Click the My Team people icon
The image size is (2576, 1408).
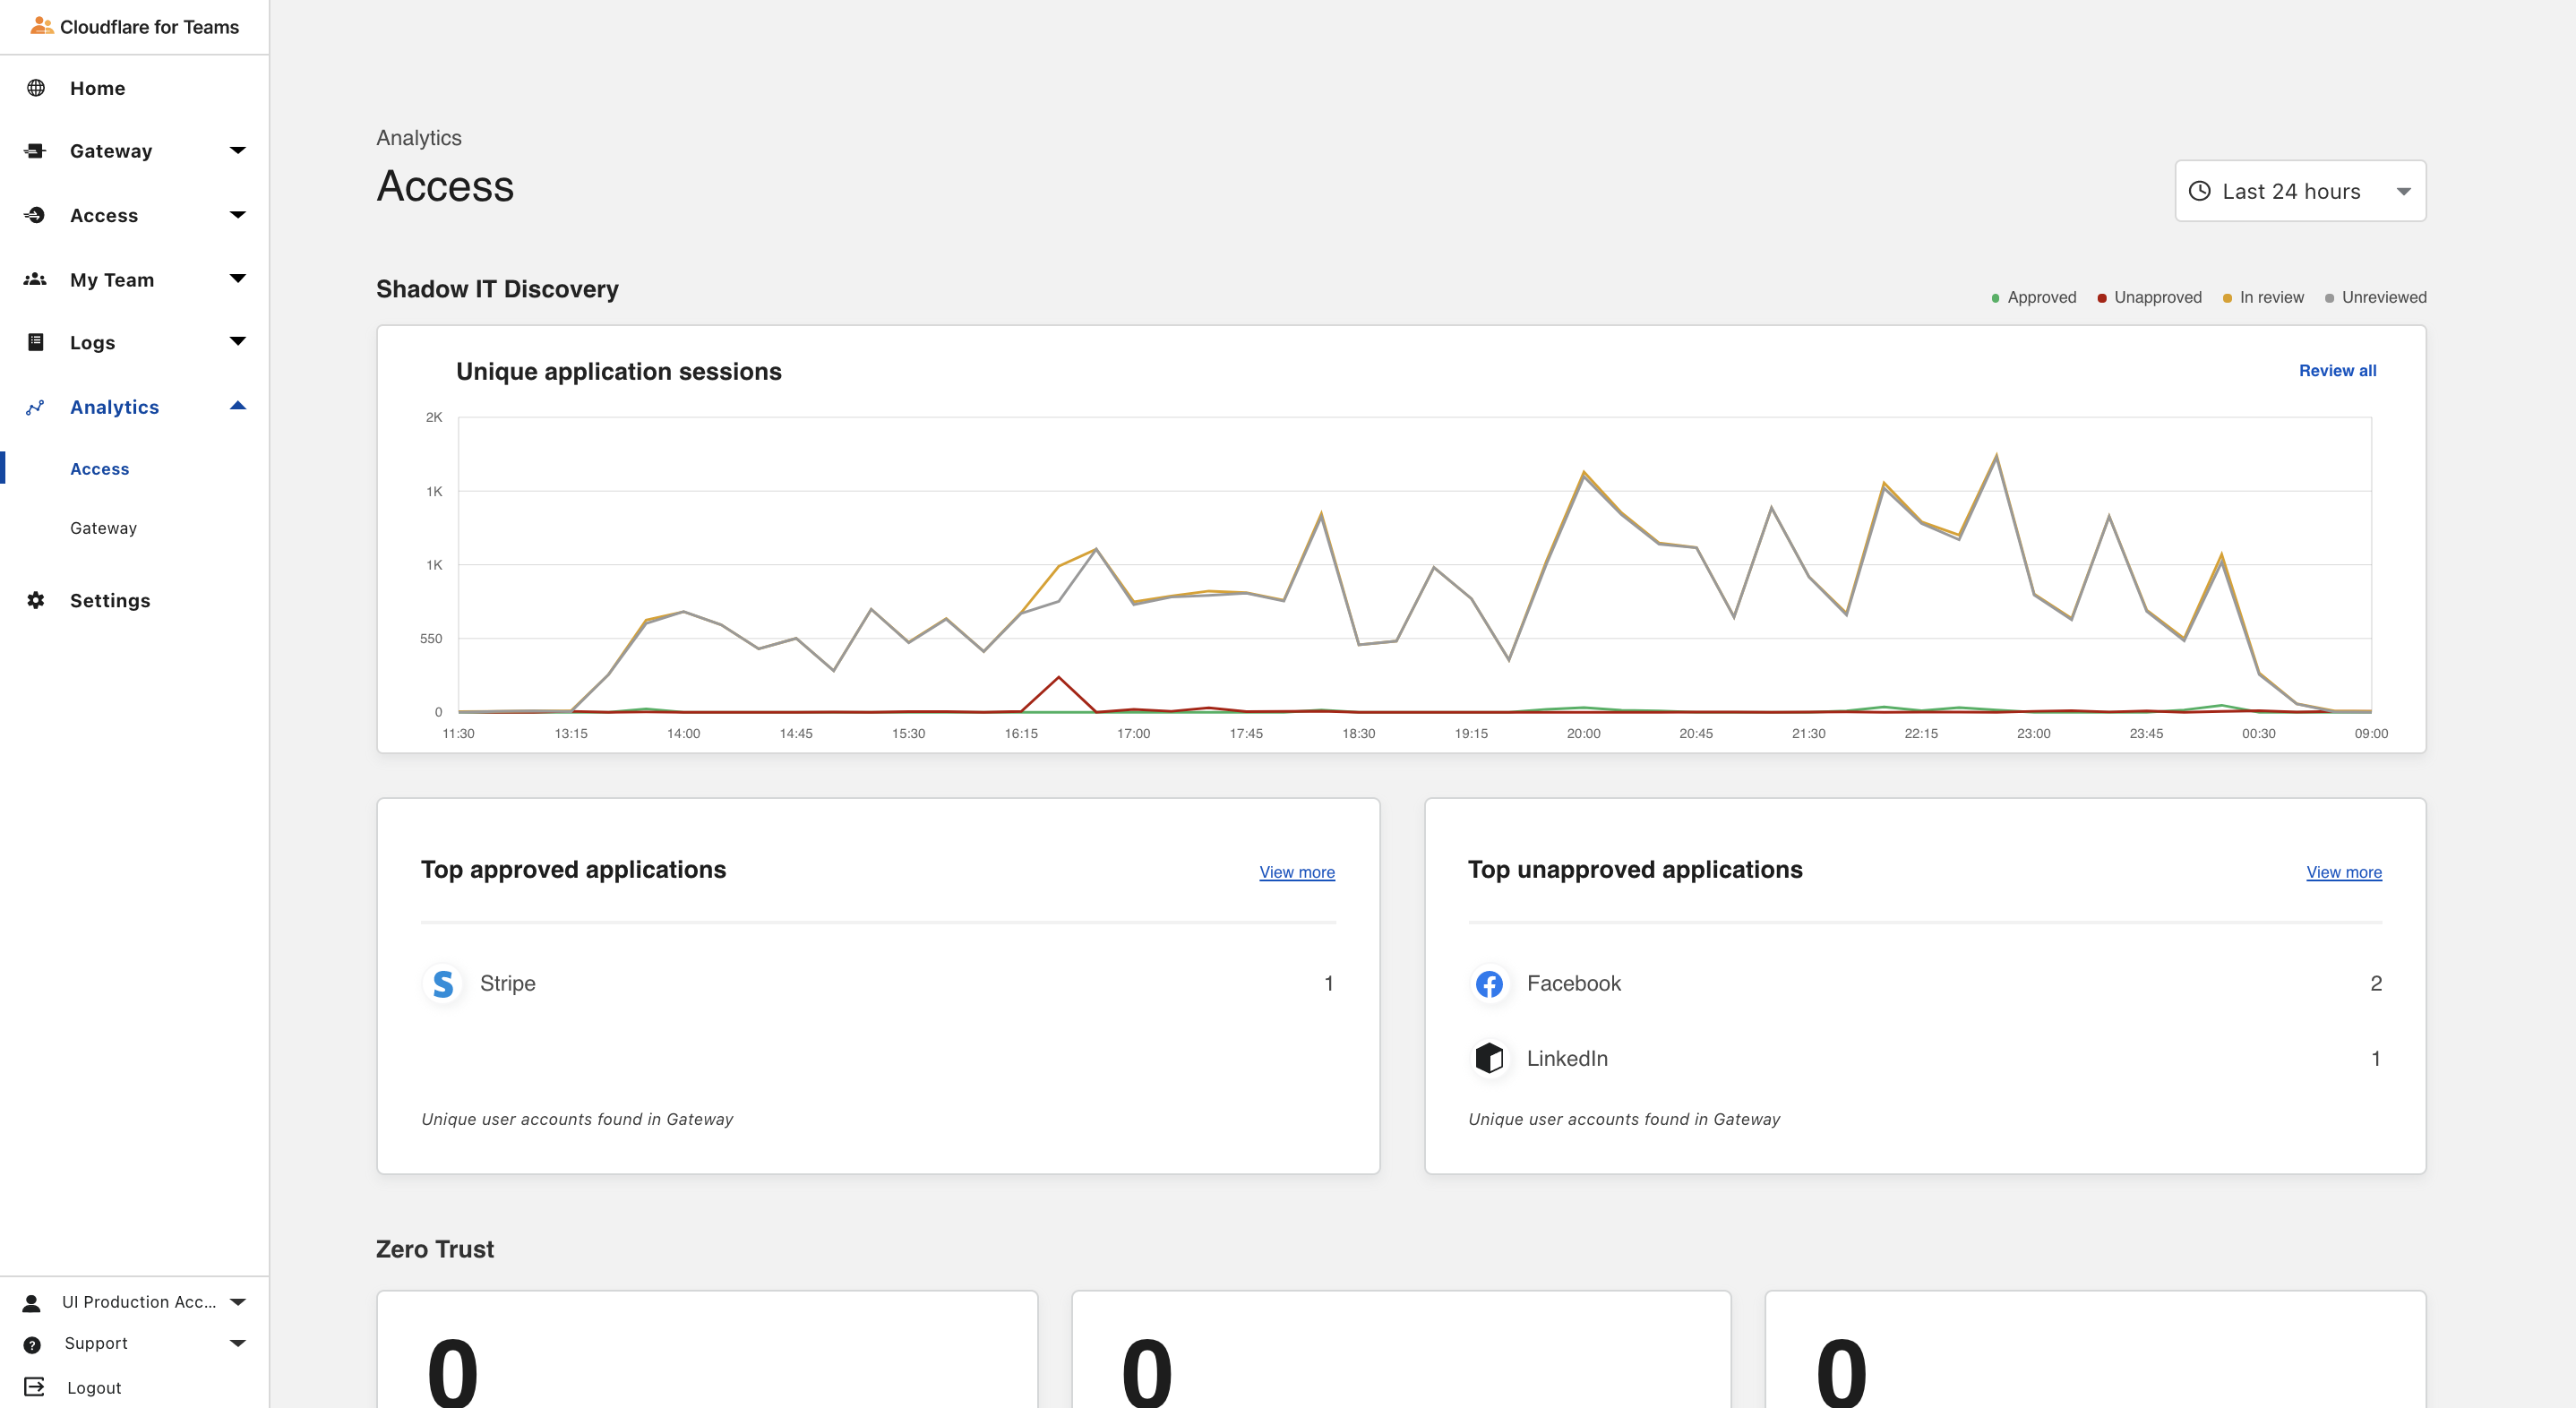point(36,279)
